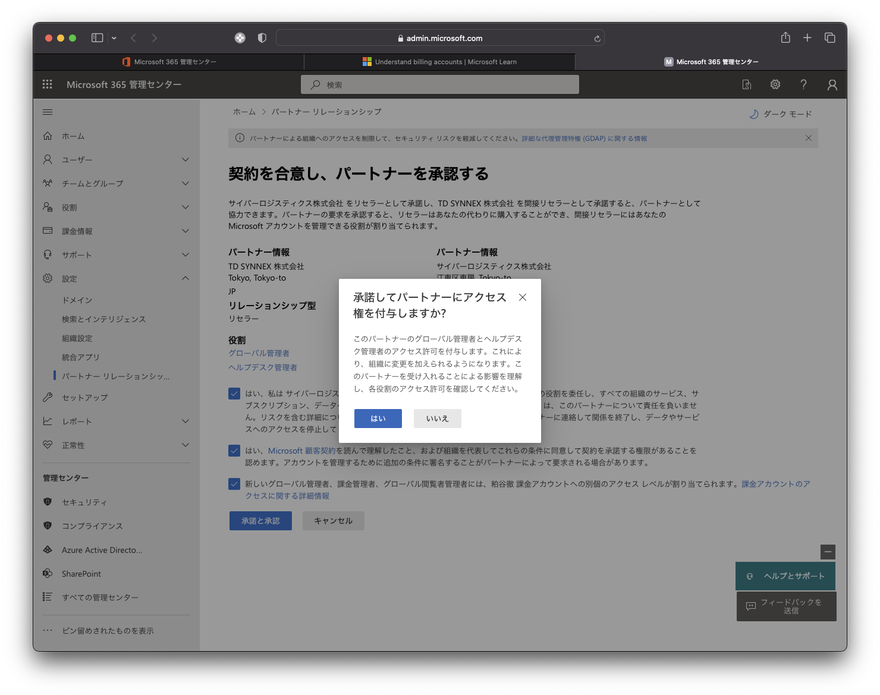Select 検索とインテリジェンス menu item
The width and height of the screenshot is (880, 695).
(x=104, y=319)
